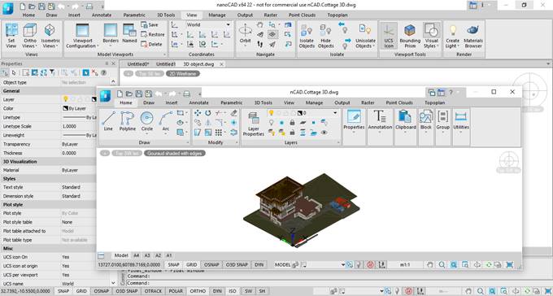The width and height of the screenshot is (553, 296).
Task: Open Viewport Configuration tool
Action: coord(82,37)
